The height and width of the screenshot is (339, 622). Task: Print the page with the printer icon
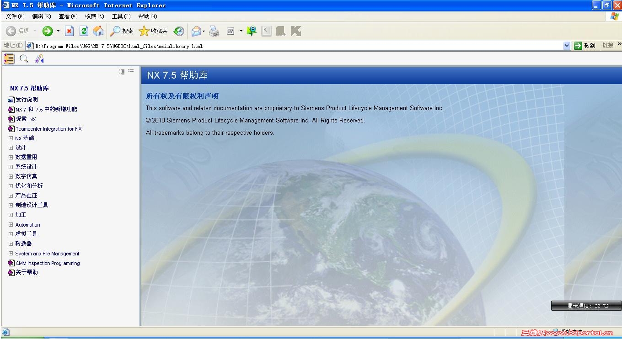click(214, 31)
